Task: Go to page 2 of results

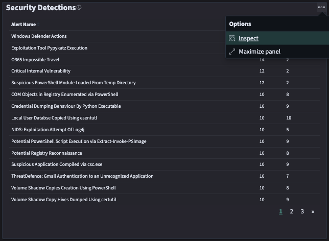Action: pos(291,211)
